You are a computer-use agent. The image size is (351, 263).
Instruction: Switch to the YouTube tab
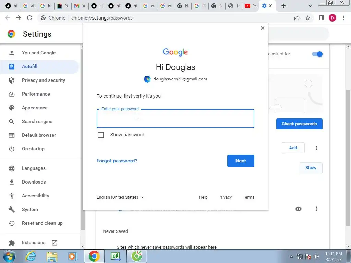click(x=250, y=6)
